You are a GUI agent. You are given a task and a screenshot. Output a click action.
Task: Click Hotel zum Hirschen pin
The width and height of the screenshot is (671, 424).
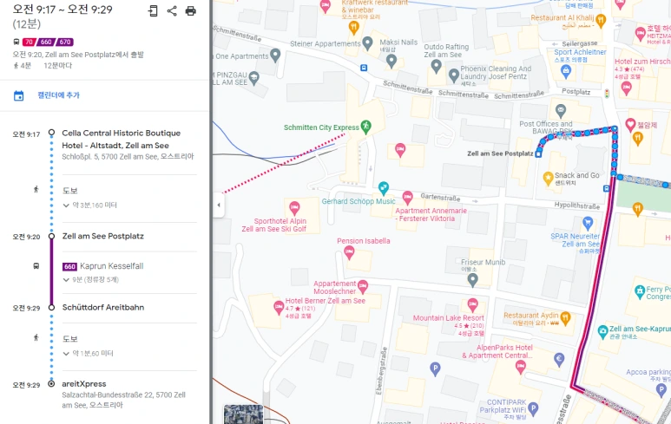click(x=627, y=88)
